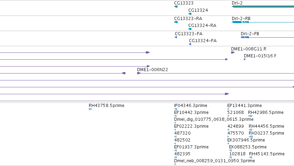Click the CG13323-PA protein label
Image resolution: width=294 pixels, height=166 pixels.
pyautogui.click(x=189, y=34)
